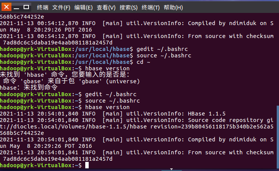279x171 pixels.
Task: Open the 文件(F) menu
Action: pos(61,8)
